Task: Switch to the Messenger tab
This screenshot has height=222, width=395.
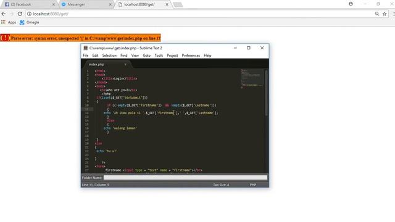Action: click(86, 4)
